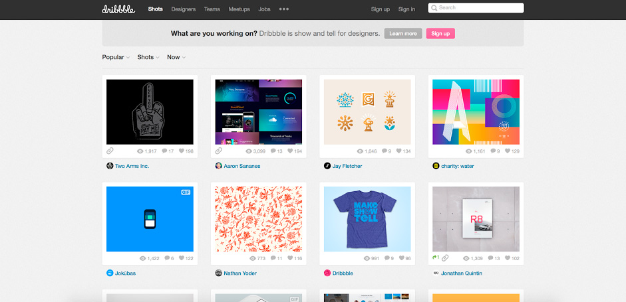Screen dimensions: 626x302
Task: Open the more options ellipsis menu
Action: point(284,9)
